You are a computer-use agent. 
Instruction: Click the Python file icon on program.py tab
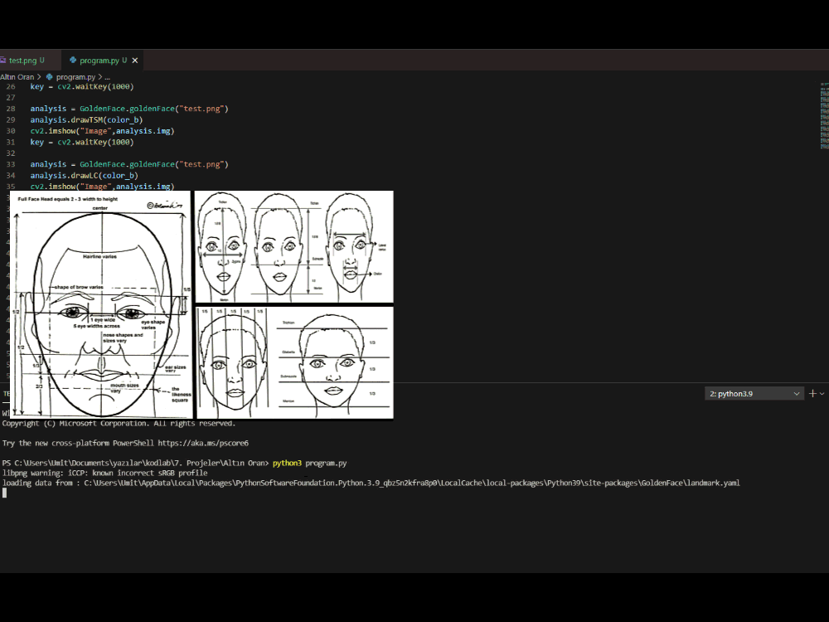[73, 61]
